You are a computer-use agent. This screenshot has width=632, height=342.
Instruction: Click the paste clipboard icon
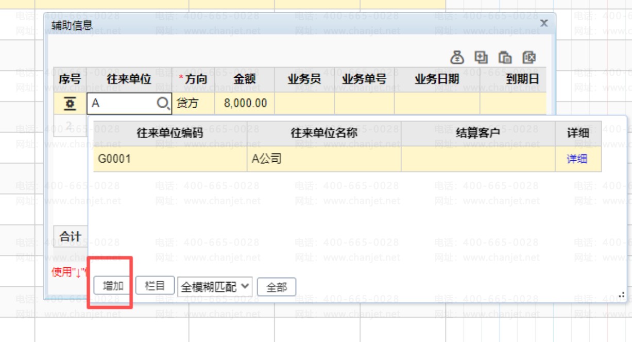505,57
